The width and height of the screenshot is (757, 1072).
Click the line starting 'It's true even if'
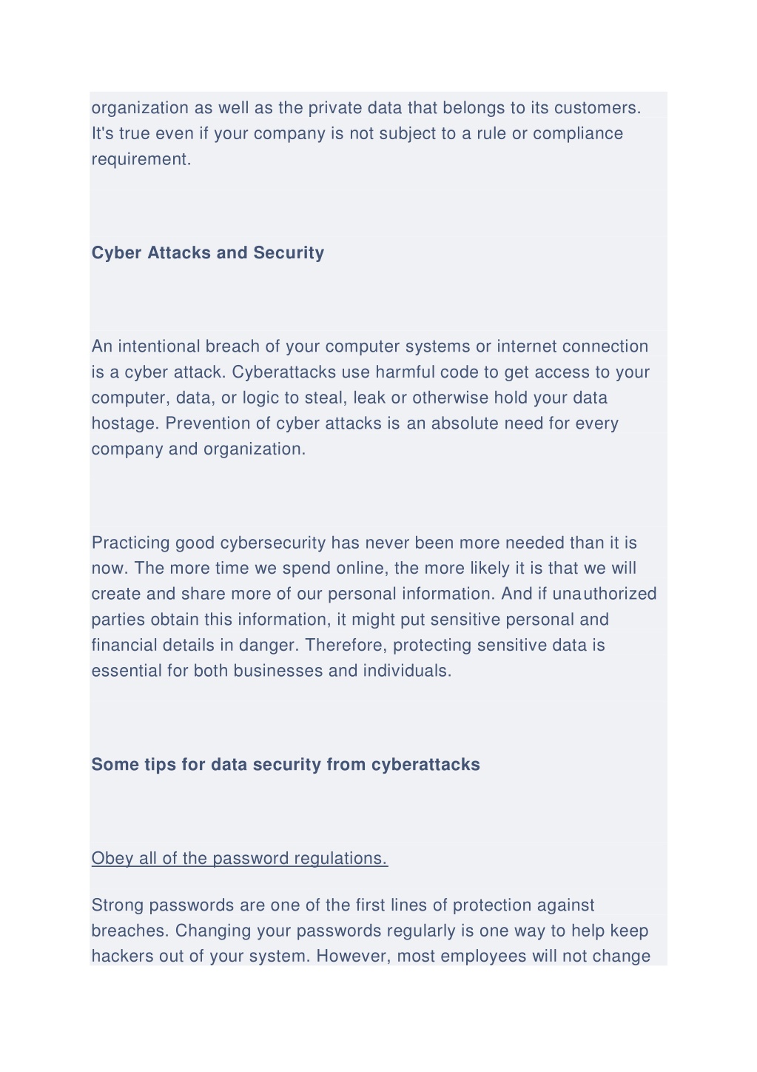pos(357,133)
